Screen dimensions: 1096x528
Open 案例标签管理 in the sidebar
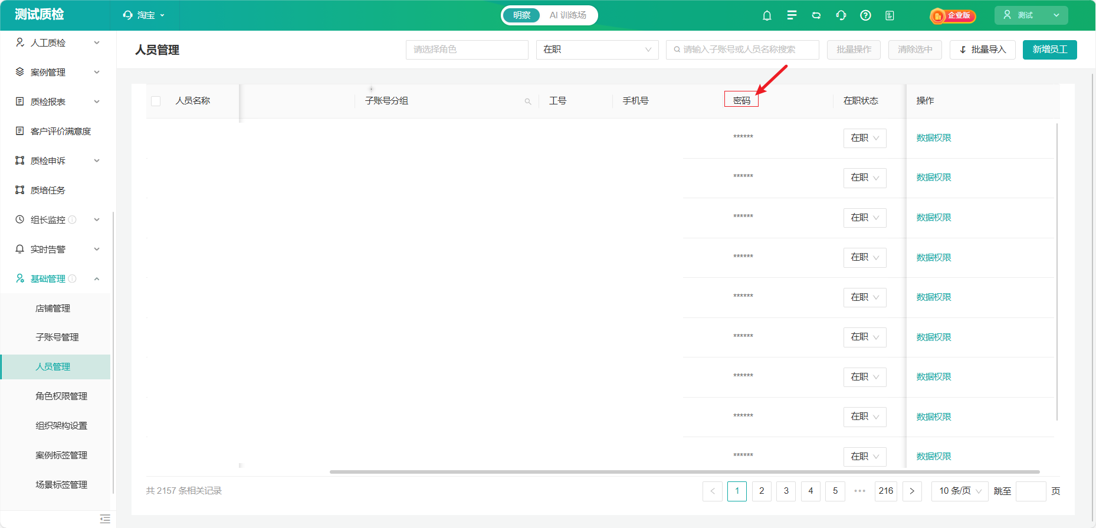pyautogui.click(x=61, y=455)
